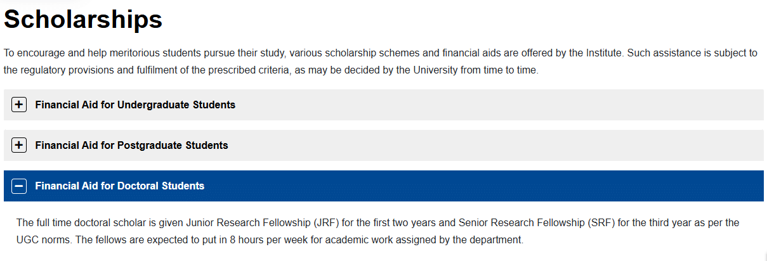Click empty right side of blue Doctoral bar
This screenshot has height=261, width=767.
[x=571, y=186]
